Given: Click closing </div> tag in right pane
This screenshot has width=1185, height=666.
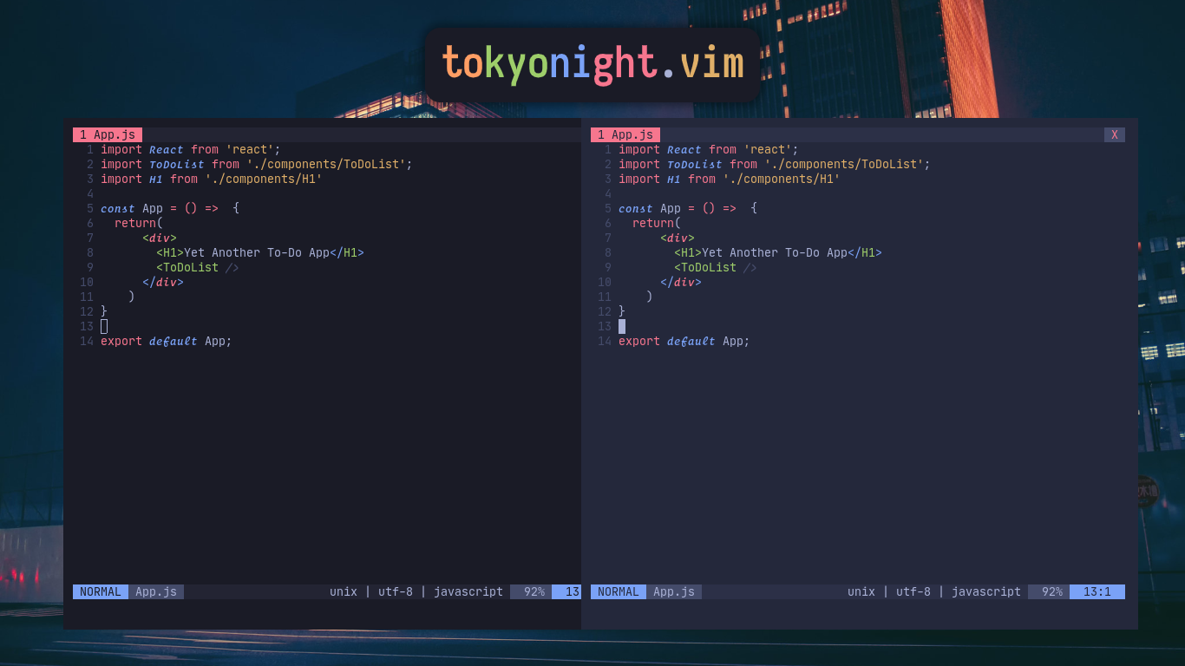Looking at the screenshot, I should point(681,282).
